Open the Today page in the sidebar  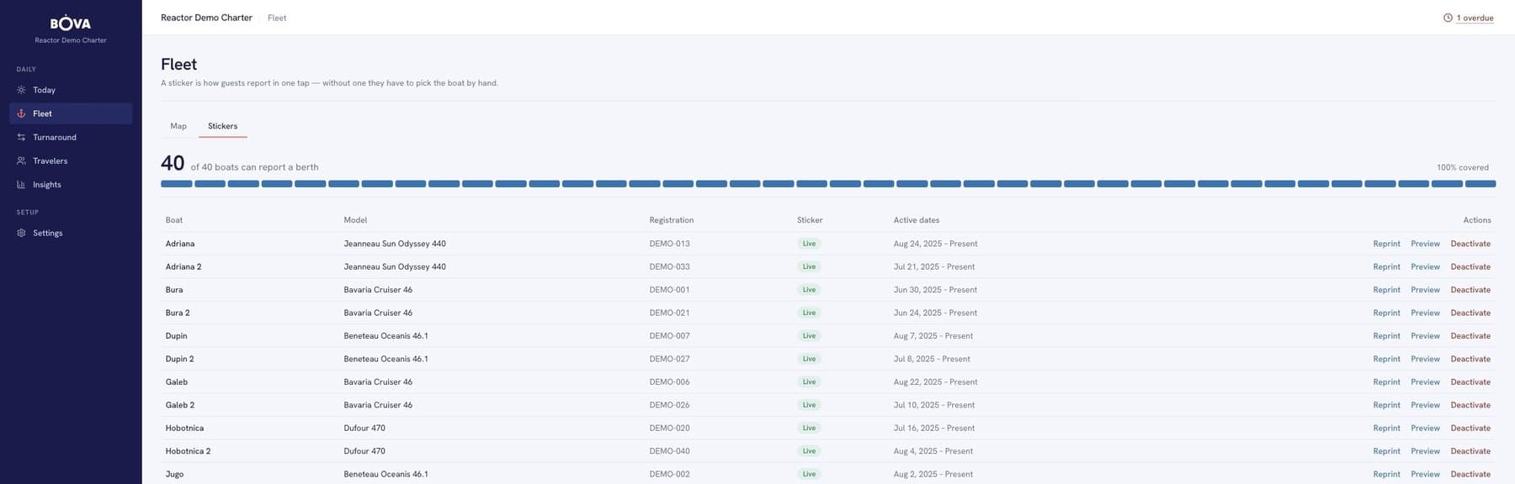[x=71, y=90]
